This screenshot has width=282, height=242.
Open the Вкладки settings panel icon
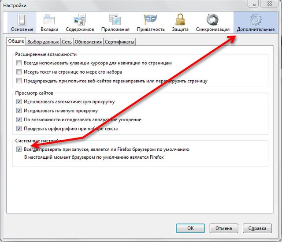coord(49,22)
